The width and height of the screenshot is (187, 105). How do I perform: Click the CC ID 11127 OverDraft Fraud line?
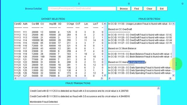point(140,43)
